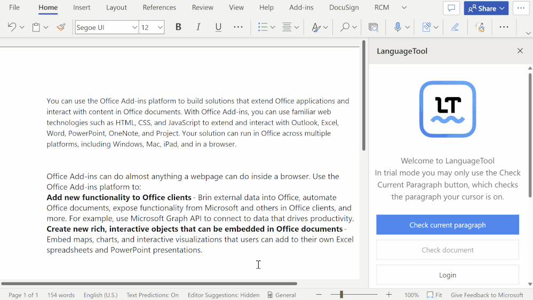Image resolution: width=533 pixels, height=300 pixels.
Task: Open the Add-ins tab
Action: (301, 7)
